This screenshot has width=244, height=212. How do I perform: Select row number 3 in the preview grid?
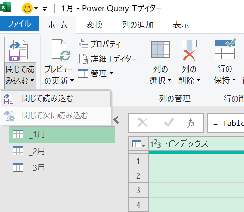[138, 190]
